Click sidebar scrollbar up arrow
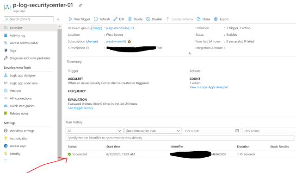 (x=60, y=26)
